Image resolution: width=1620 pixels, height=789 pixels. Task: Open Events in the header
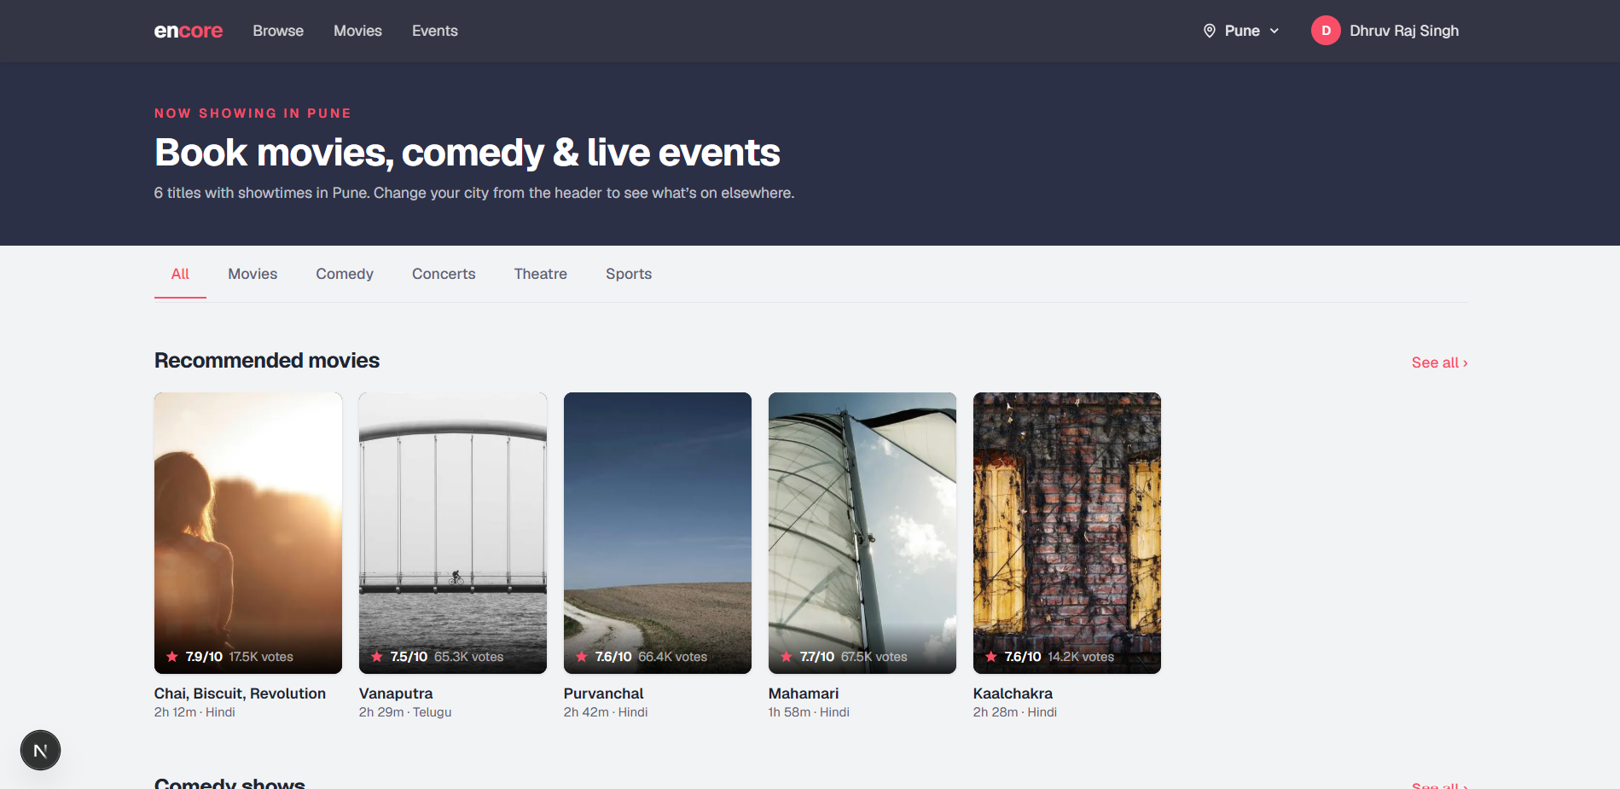click(x=435, y=31)
